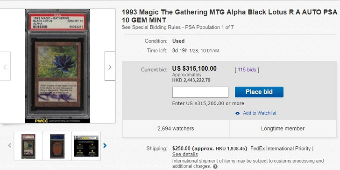The width and height of the screenshot is (340, 170).
Task: Click the gray thumbnail carousel previous chevron
Action: [x=9, y=145]
